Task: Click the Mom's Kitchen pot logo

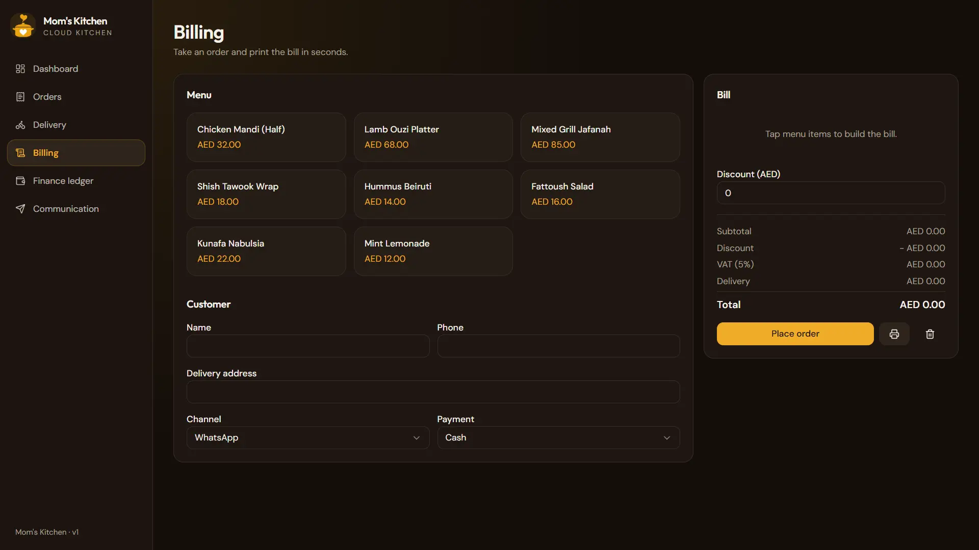Action: point(23,25)
